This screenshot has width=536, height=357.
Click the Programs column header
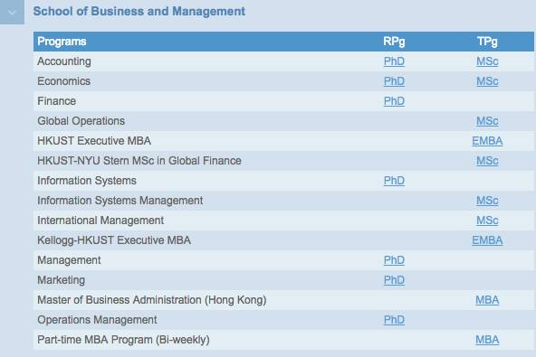[x=62, y=42]
